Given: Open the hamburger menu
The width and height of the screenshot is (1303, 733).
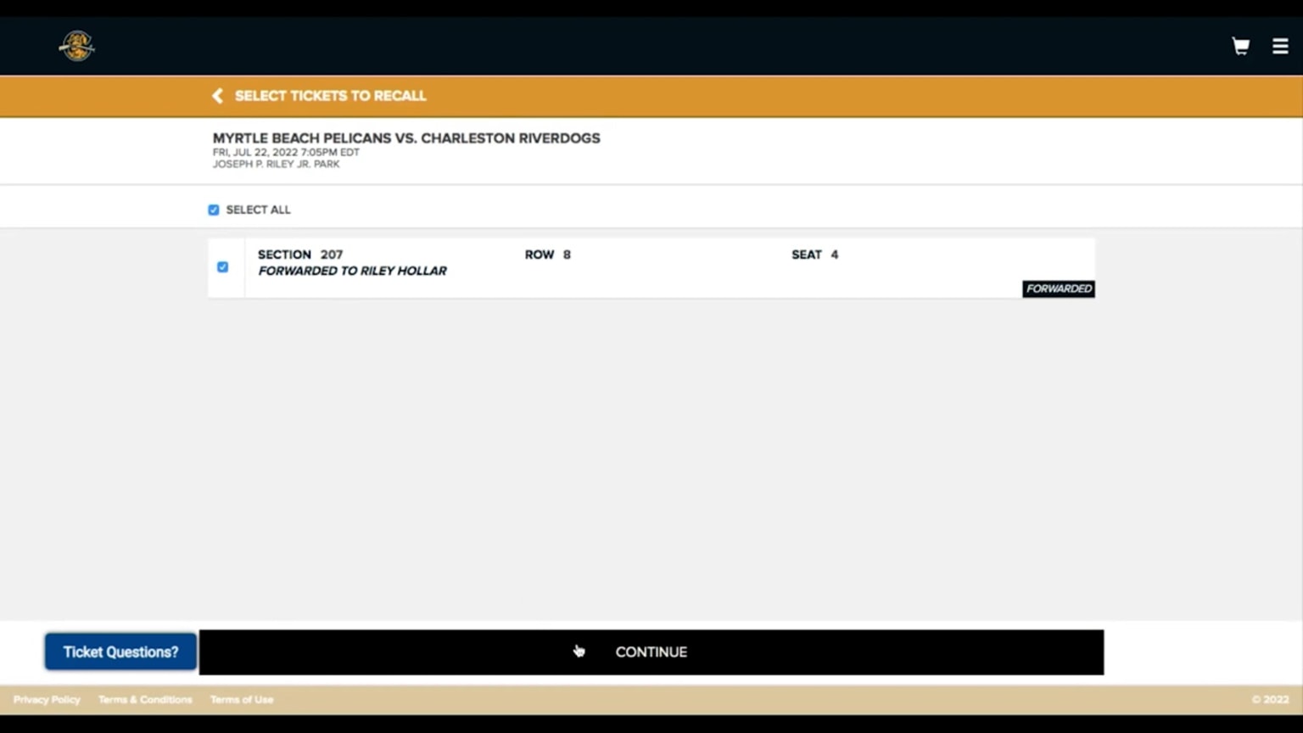Looking at the screenshot, I should coord(1280,46).
